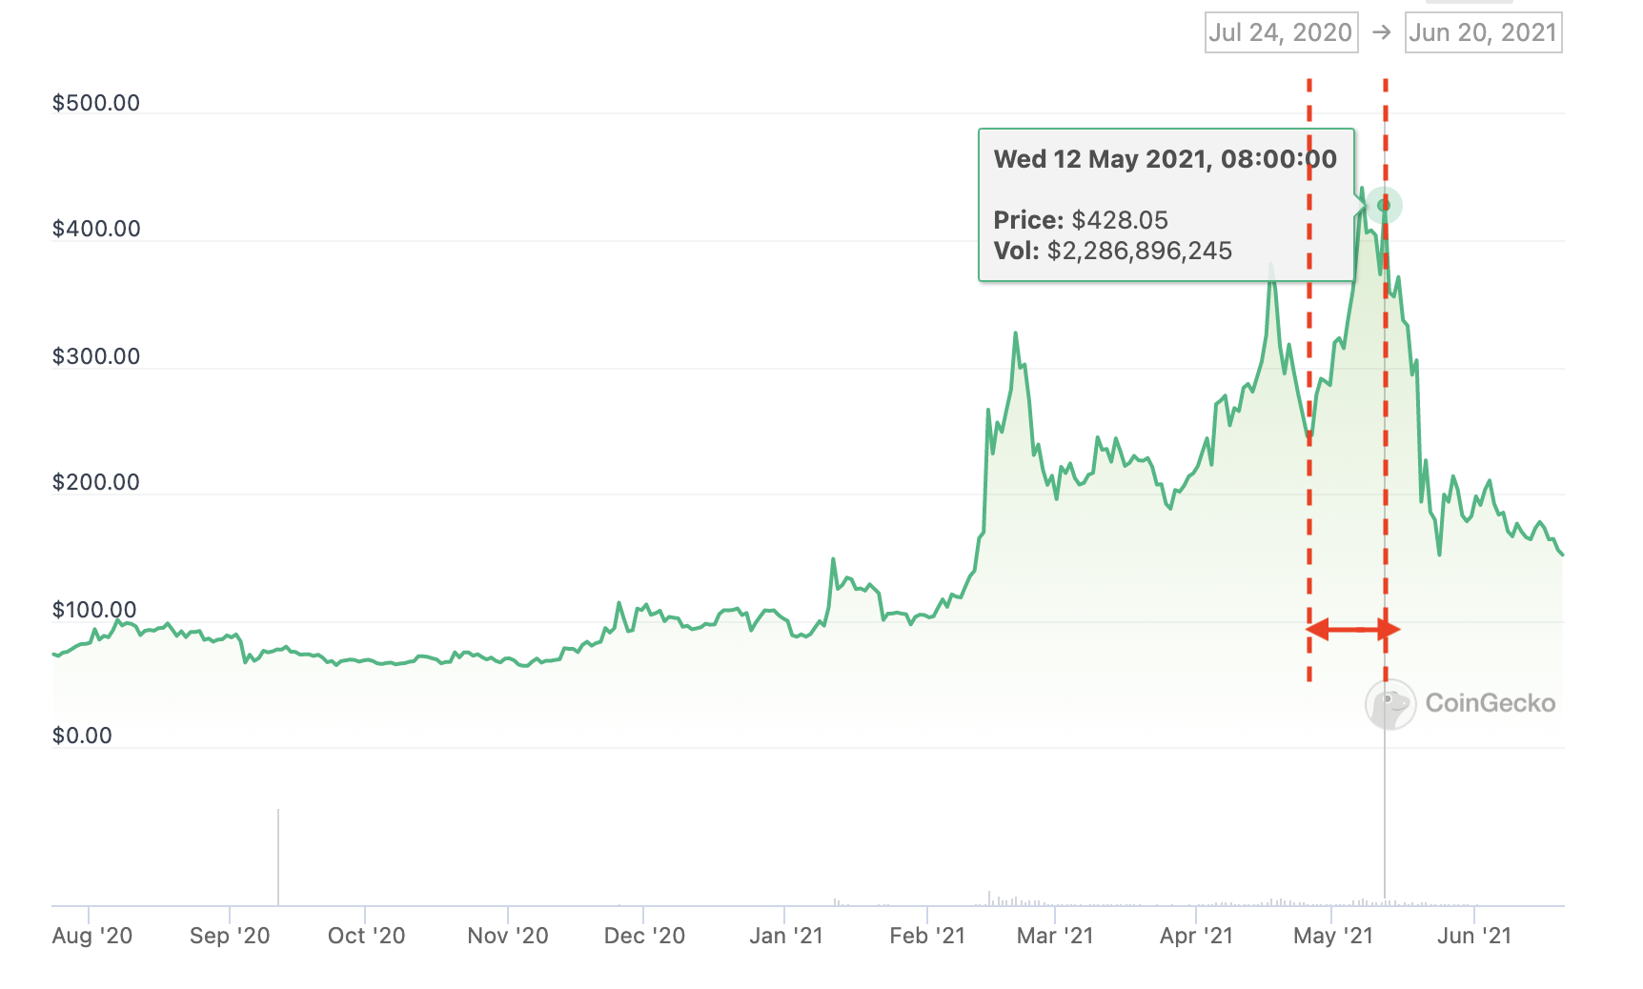Screen dimensions: 1643x989
Task: Select the Aug '20 axis label
Action: [91, 936]
